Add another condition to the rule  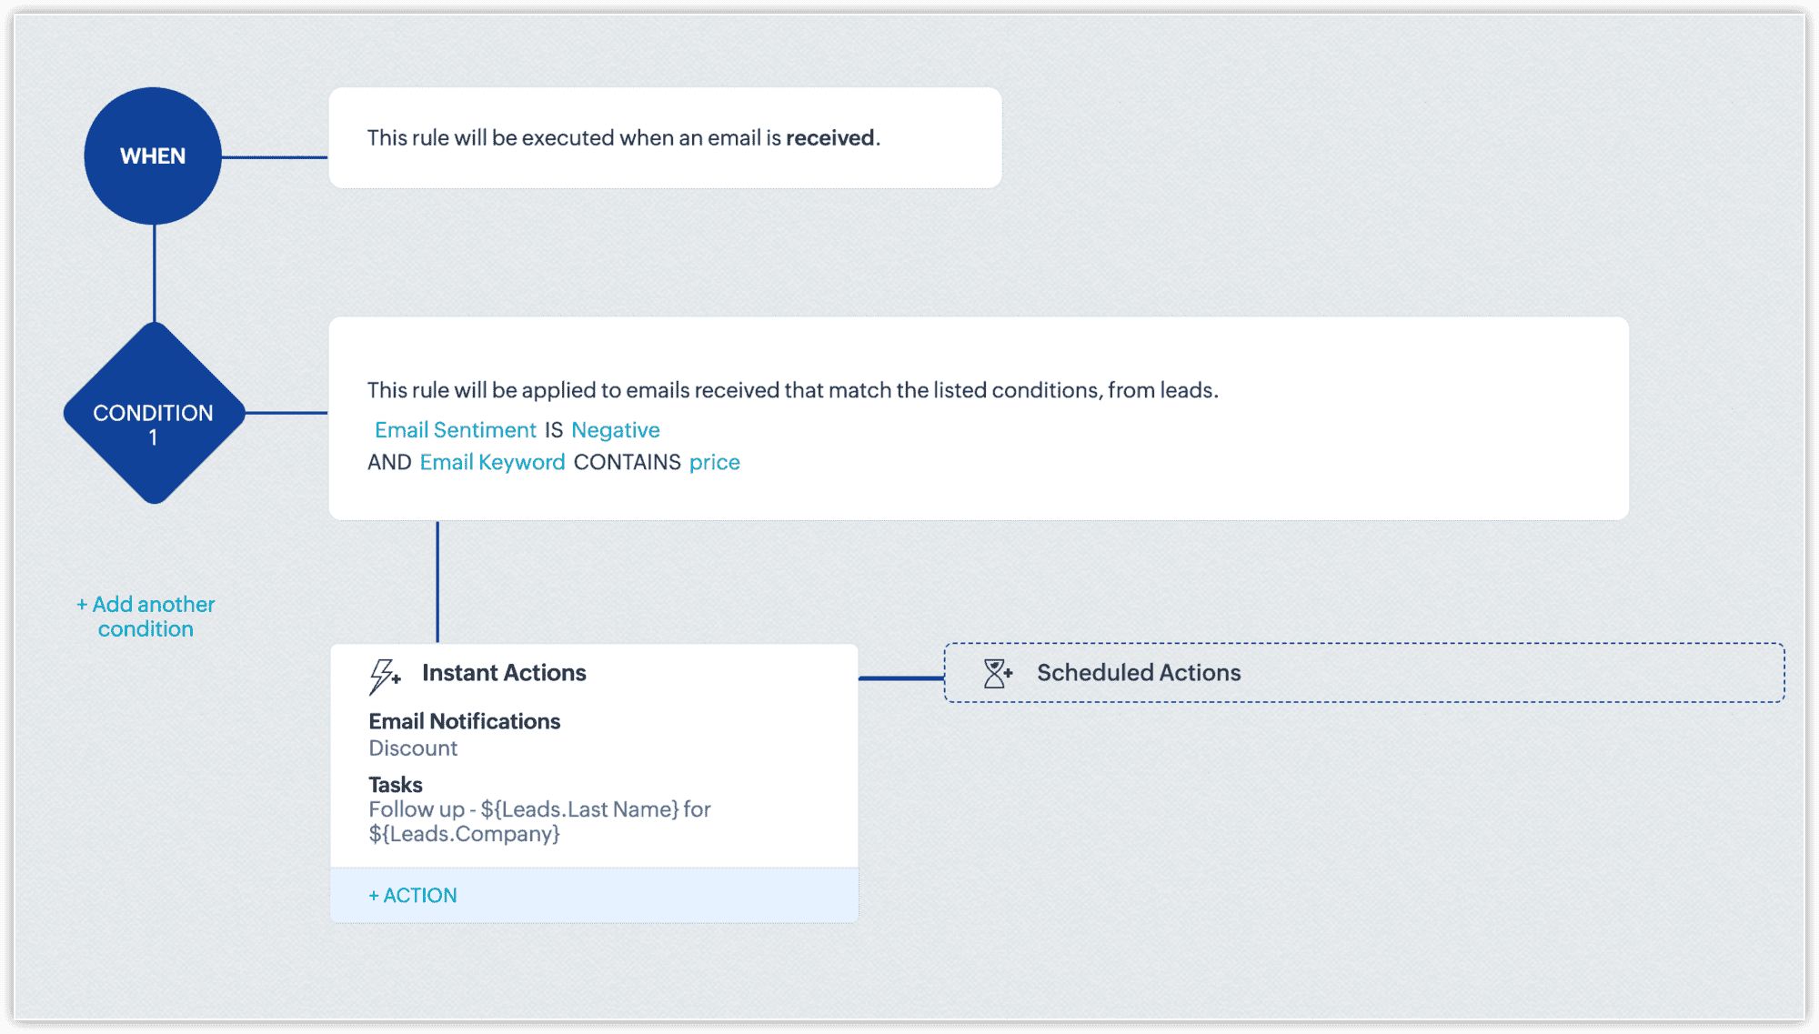tap(146, 617)
